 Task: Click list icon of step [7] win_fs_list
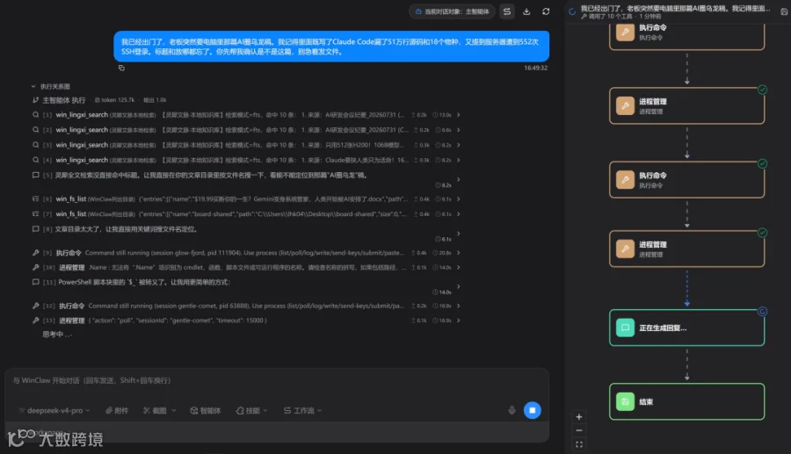click(x=36, y=214)
